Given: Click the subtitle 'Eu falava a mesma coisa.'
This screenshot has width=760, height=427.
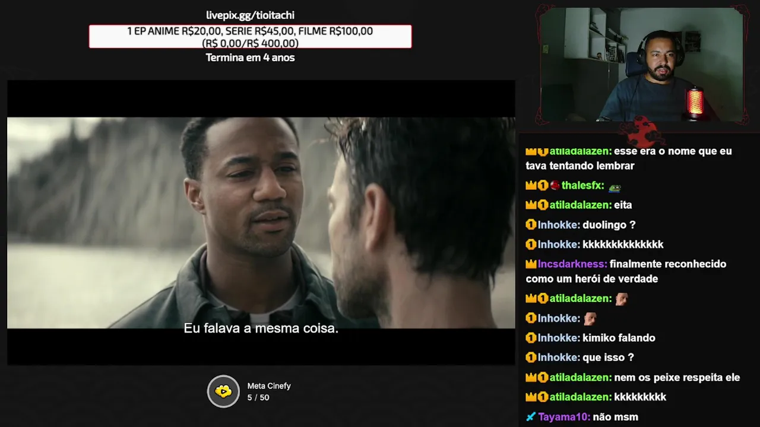Looking at the screenshot, I should (261, 328).
